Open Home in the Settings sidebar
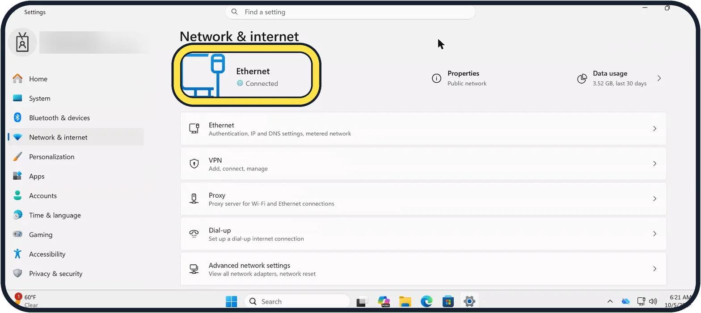Viewport: 701px width, 313px height. [75, 79]
